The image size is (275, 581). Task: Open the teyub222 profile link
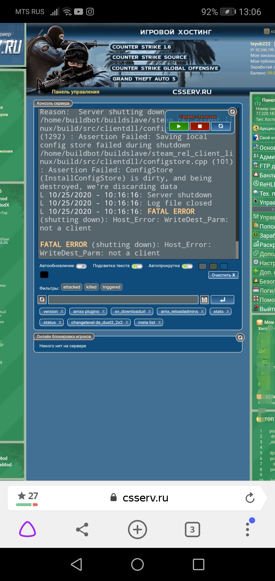(x=260, y=44)
